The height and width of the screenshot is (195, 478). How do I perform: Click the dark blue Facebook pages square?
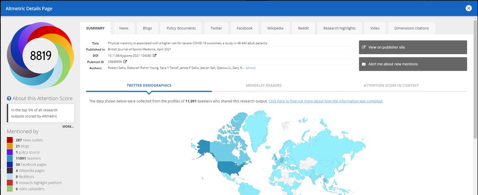tap(10, 164)
